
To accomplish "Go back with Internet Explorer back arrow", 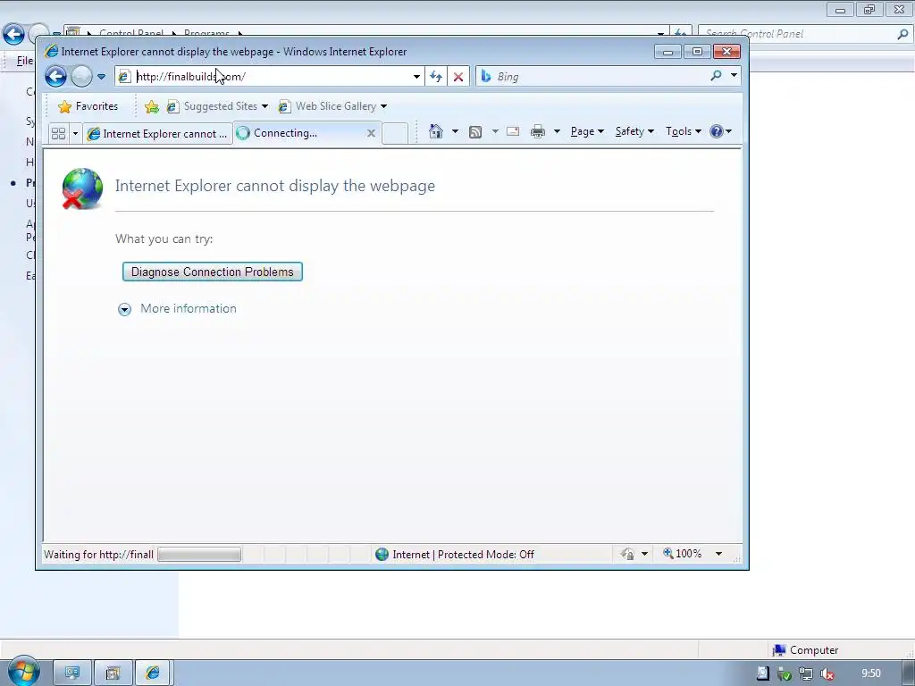I will coord(56,77).
